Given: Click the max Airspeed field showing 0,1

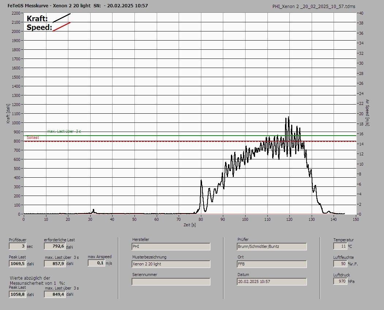Looking at the screenshot, I should pyautogui.click(x=96, y=263).
